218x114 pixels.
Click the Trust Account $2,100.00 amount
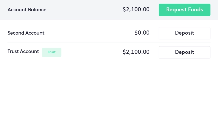[x=136, y=52]
